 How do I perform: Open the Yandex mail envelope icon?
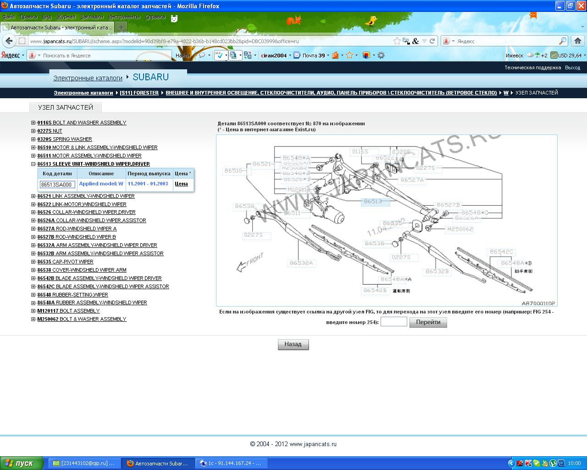tap(297, 55)
